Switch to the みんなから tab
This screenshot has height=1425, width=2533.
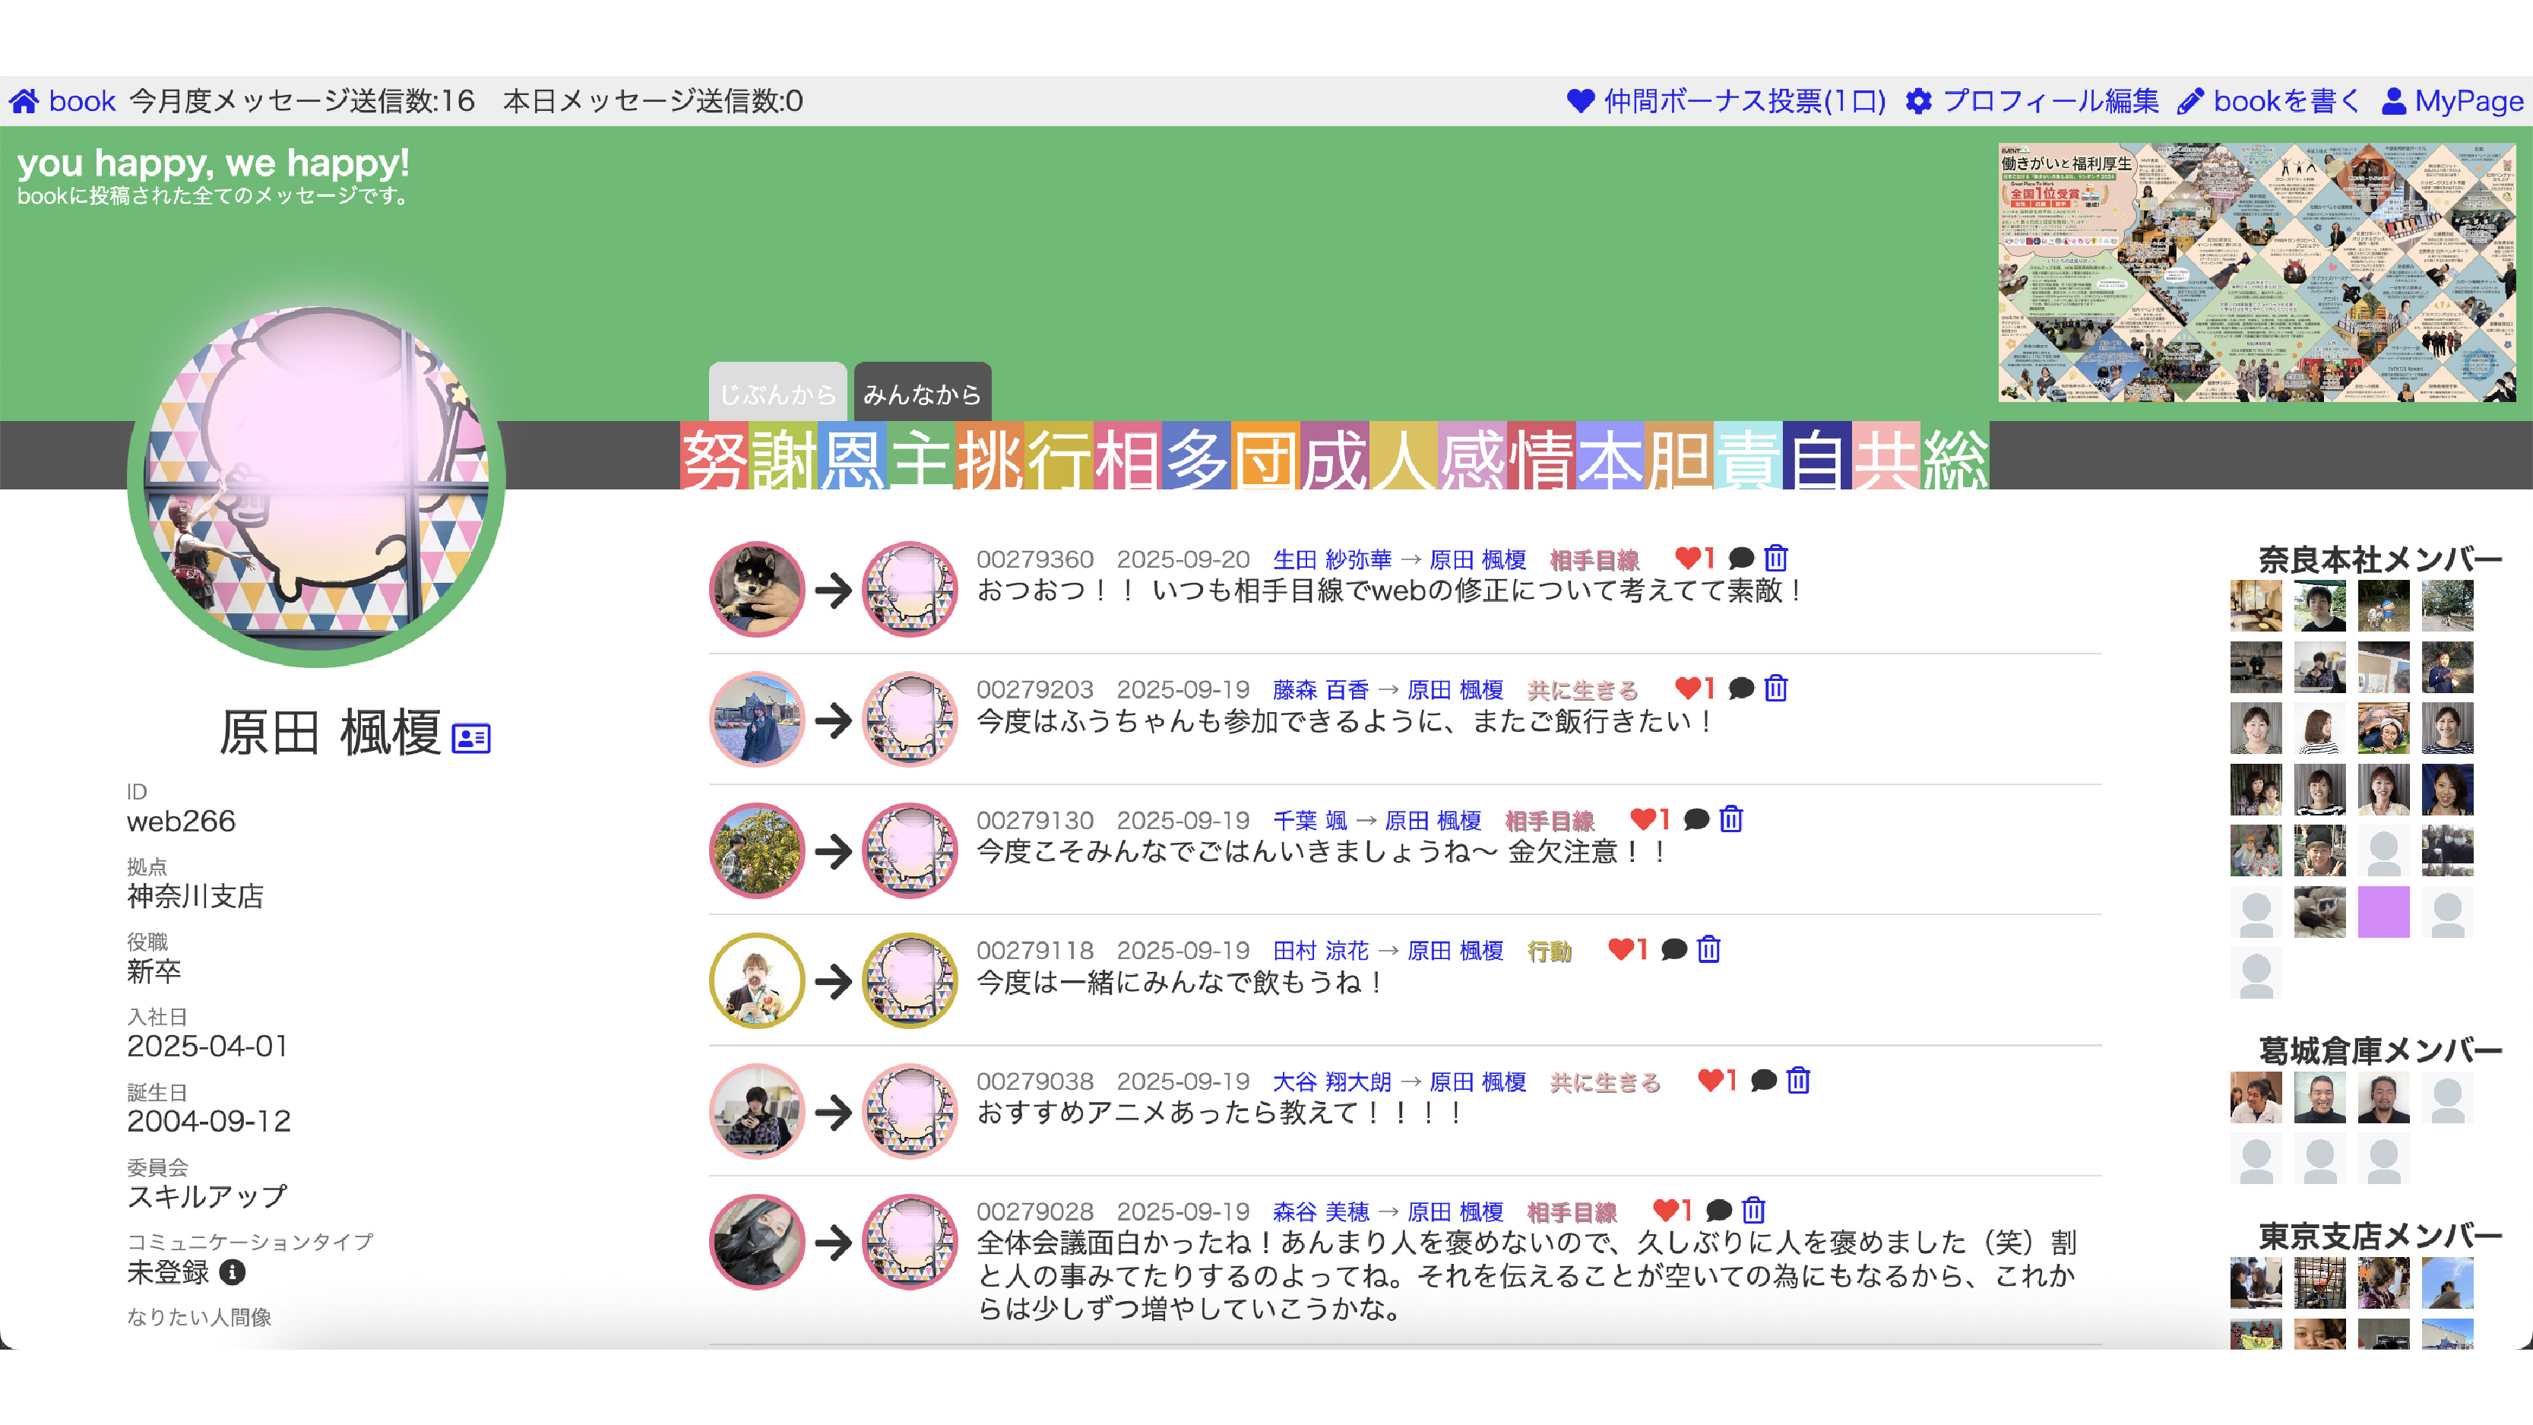[923, 394]
